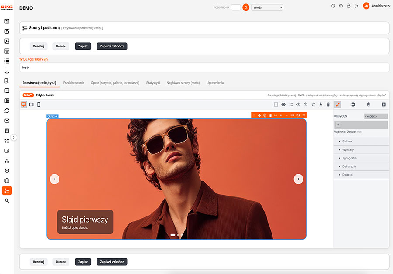
Task: Select the first slide indicator dot
Action: click(x=172, y=235)
